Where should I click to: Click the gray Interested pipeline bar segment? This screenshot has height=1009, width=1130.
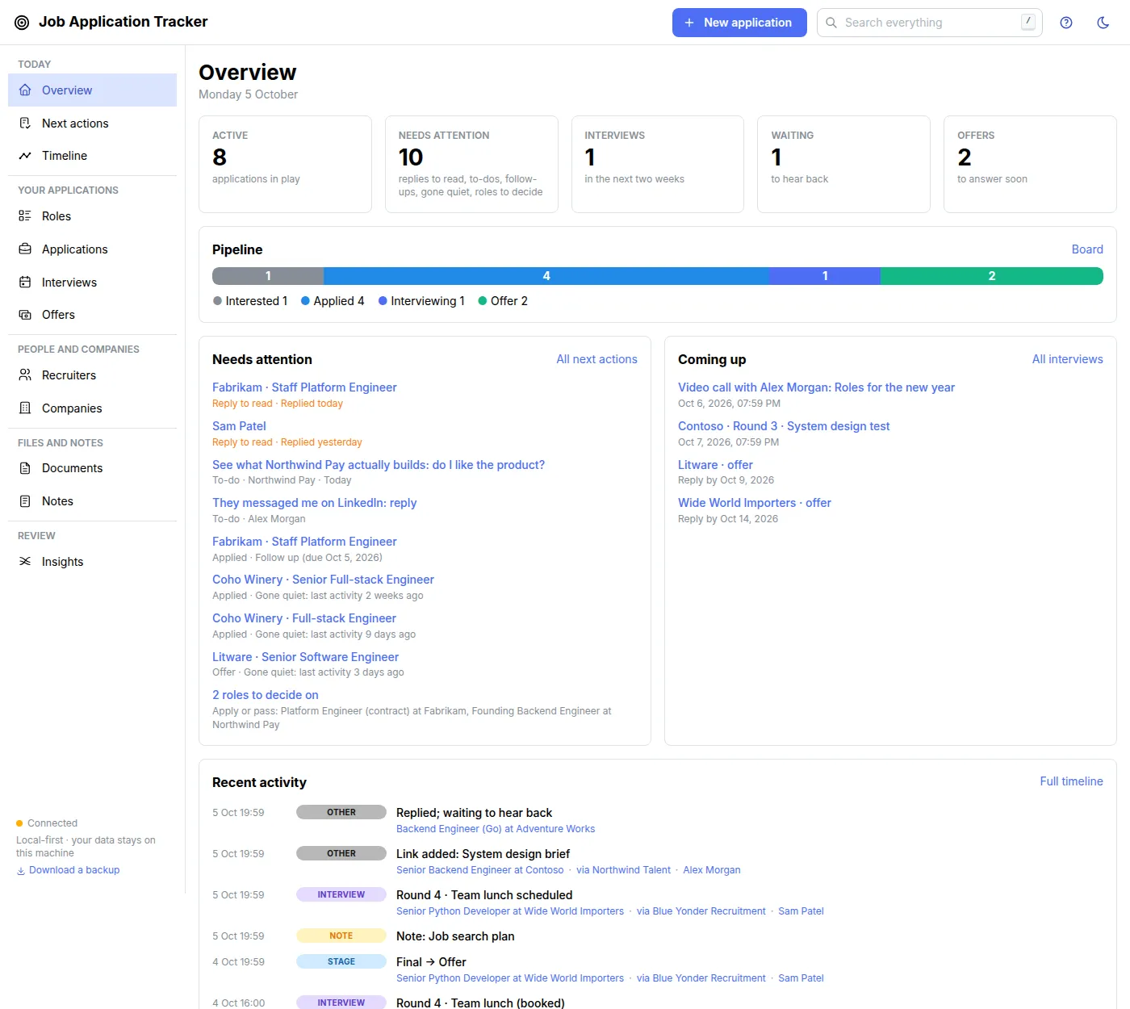coord(268,276)
